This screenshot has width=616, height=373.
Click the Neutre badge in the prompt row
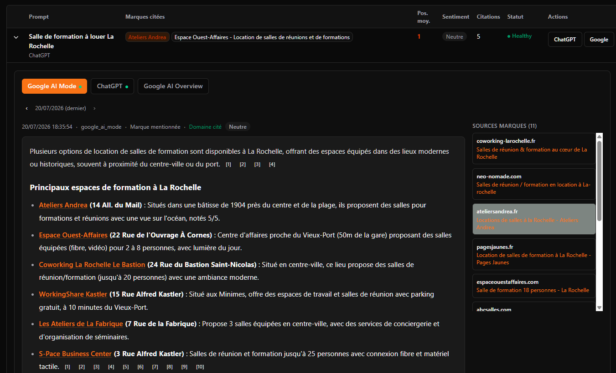point(455,37)
